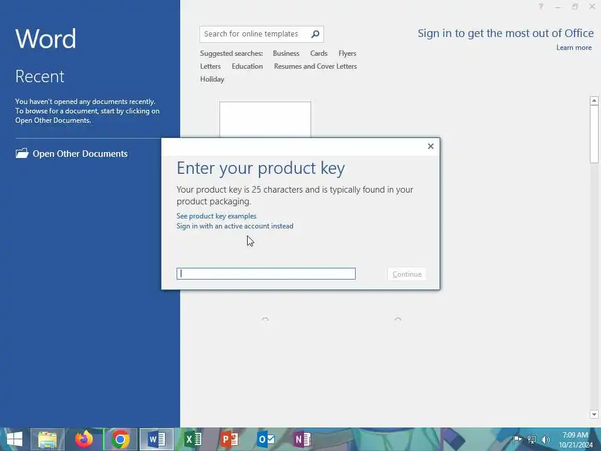
Task: Open the Learn more link
Action: pos(574,48)
